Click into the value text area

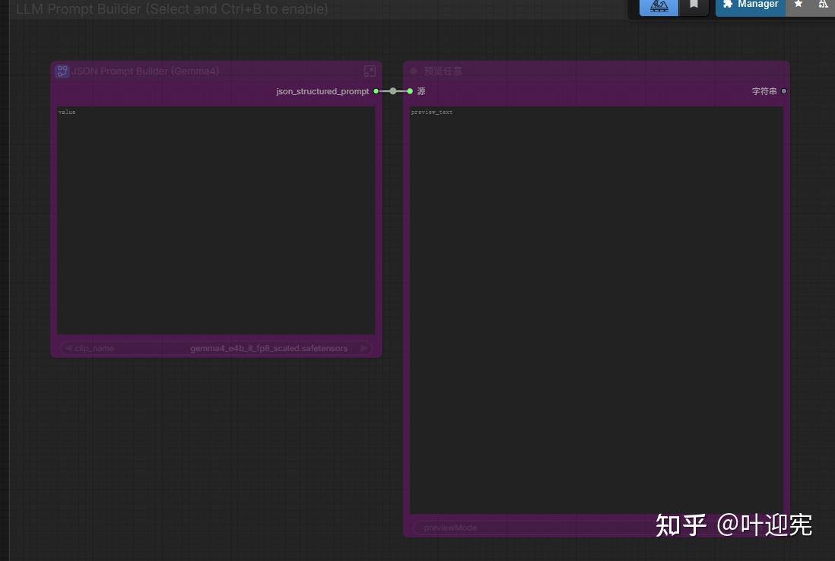[x=216, y=220]
